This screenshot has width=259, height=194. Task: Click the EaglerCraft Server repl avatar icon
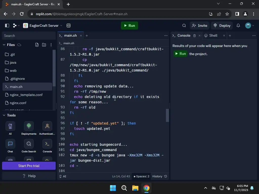pos(26,26)
